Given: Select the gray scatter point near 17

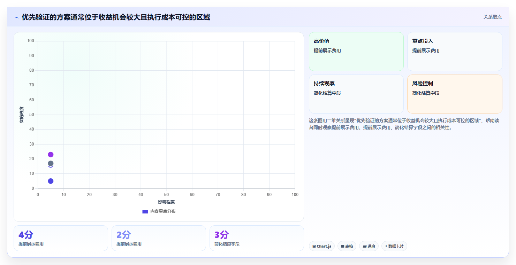Looking at the screenshot, I should (51, 163).
